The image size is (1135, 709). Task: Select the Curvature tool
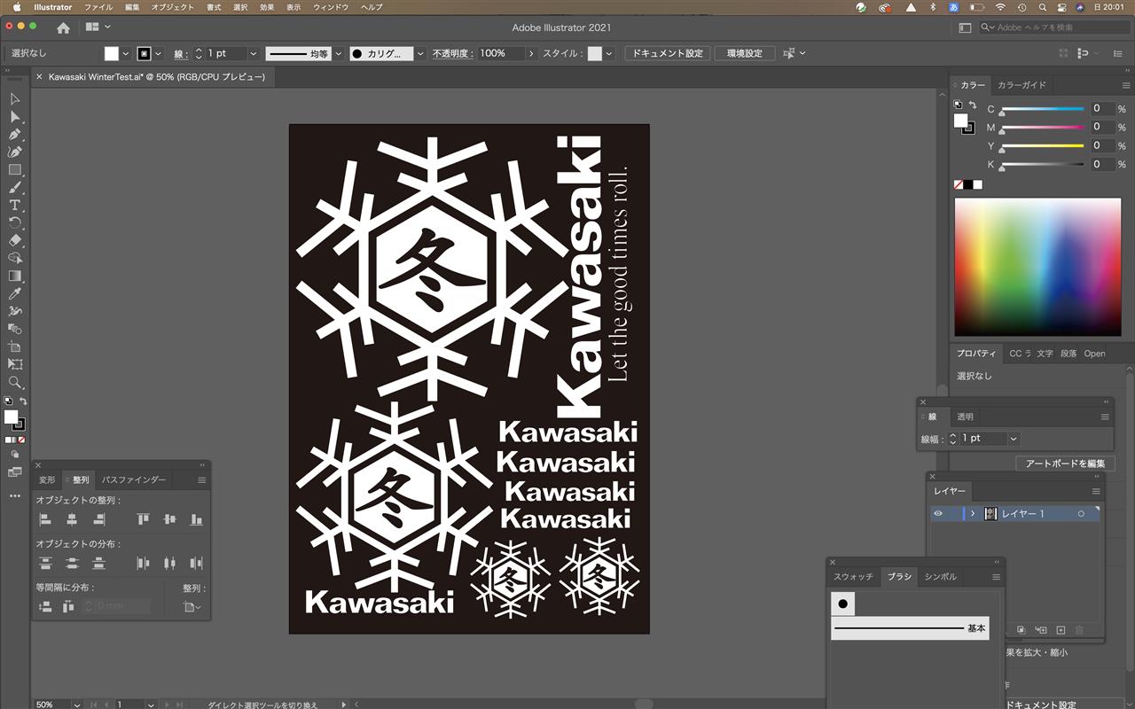tap(15, 152)
